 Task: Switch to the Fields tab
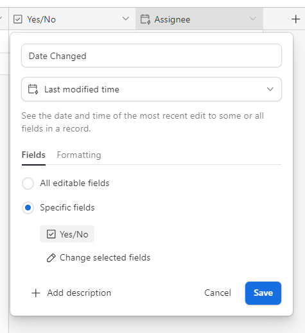coord(33,155)
